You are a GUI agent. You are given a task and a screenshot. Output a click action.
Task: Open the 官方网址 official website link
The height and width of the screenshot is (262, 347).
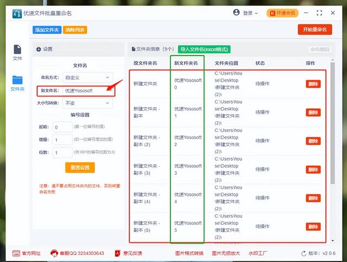(31, 253)
